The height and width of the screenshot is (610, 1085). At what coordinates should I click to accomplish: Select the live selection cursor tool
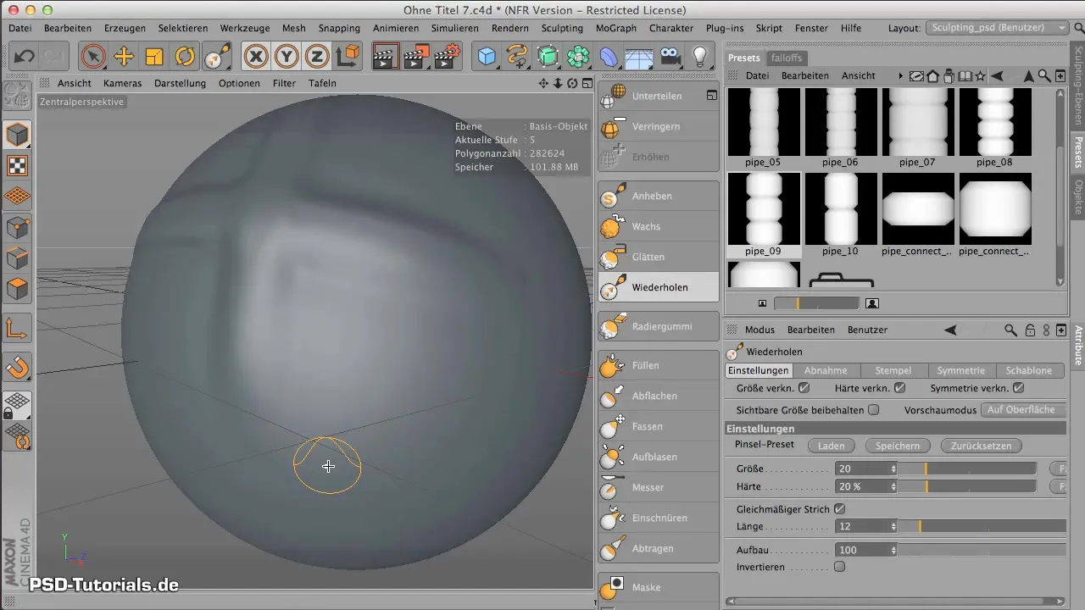click(93, 57)
